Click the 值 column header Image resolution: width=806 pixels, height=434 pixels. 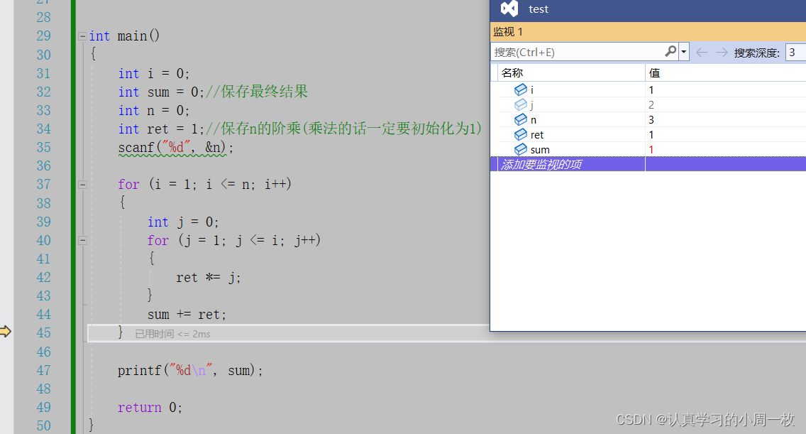(654, 72)
